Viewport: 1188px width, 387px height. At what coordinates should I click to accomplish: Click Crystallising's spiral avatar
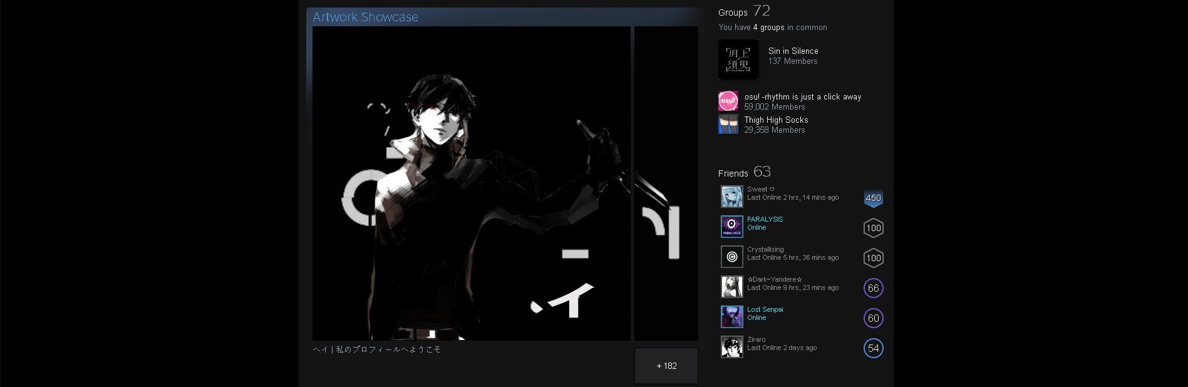coord(731,257)
